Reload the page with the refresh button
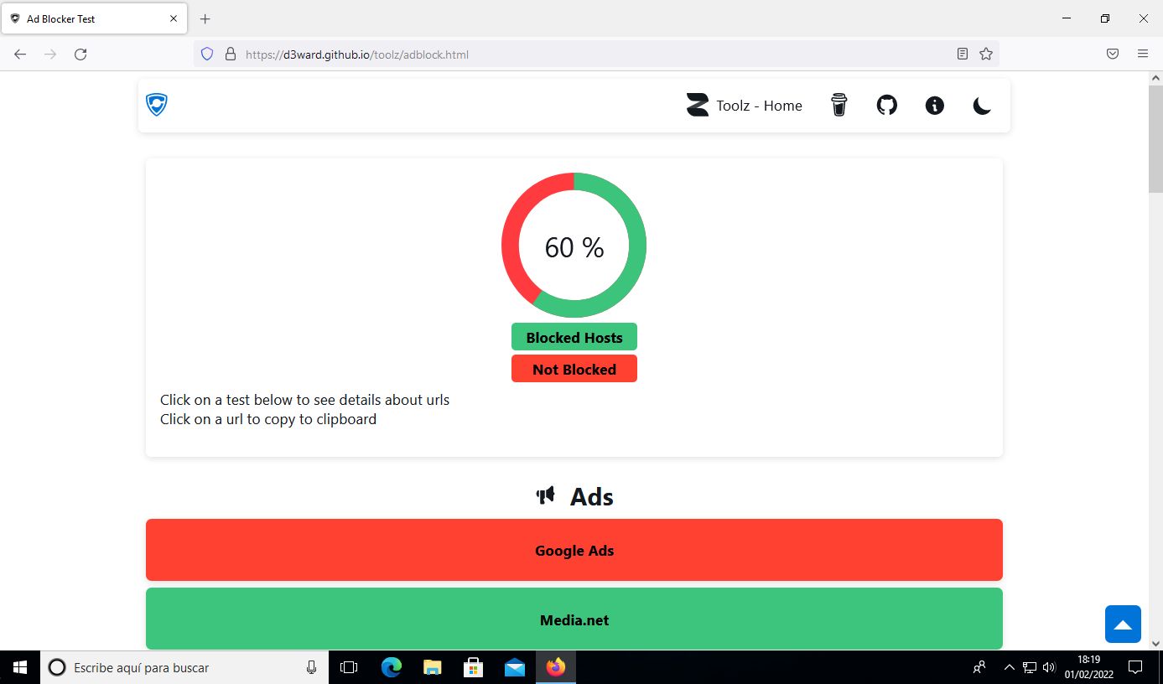Screen dimensions: 1163x684 point(80,54)
